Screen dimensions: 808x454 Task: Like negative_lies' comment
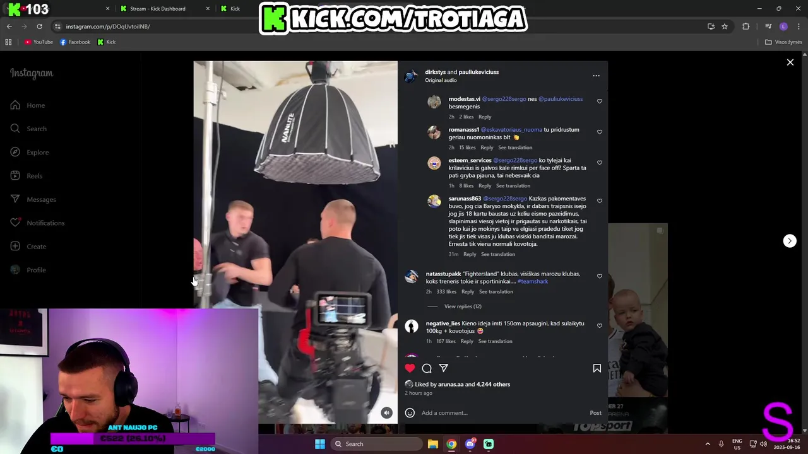[600, 326]
